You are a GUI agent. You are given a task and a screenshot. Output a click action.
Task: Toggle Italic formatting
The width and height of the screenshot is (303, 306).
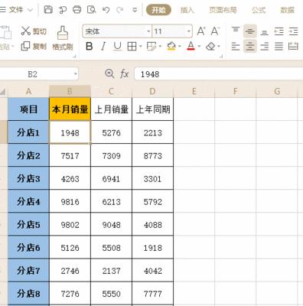(103, 47)
